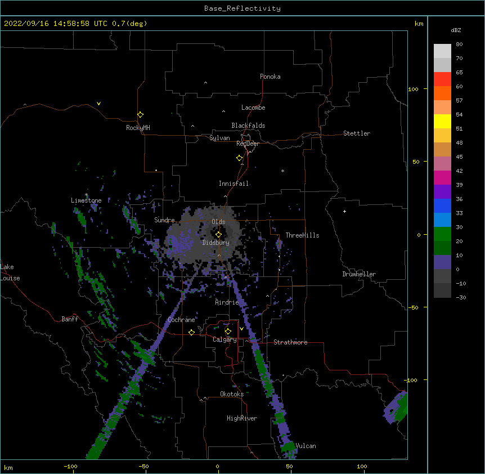Click the red 60 dBZ legend swatch

pos(442,79)
